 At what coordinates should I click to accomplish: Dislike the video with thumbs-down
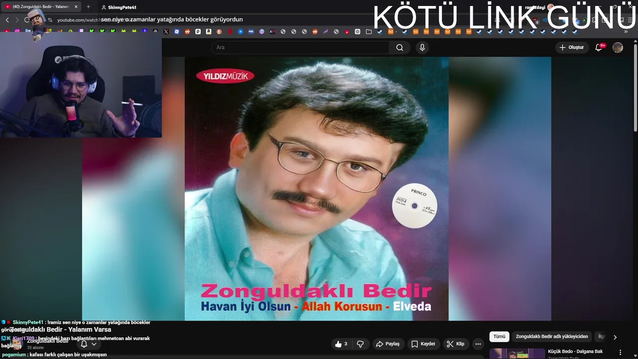360,344
